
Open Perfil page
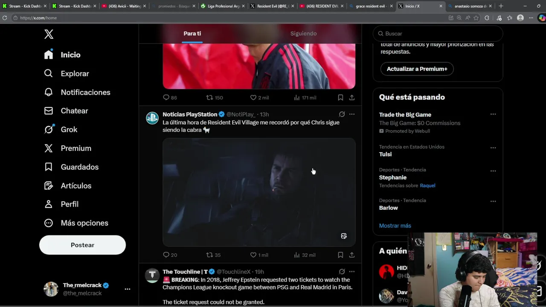tap(61, 204)
